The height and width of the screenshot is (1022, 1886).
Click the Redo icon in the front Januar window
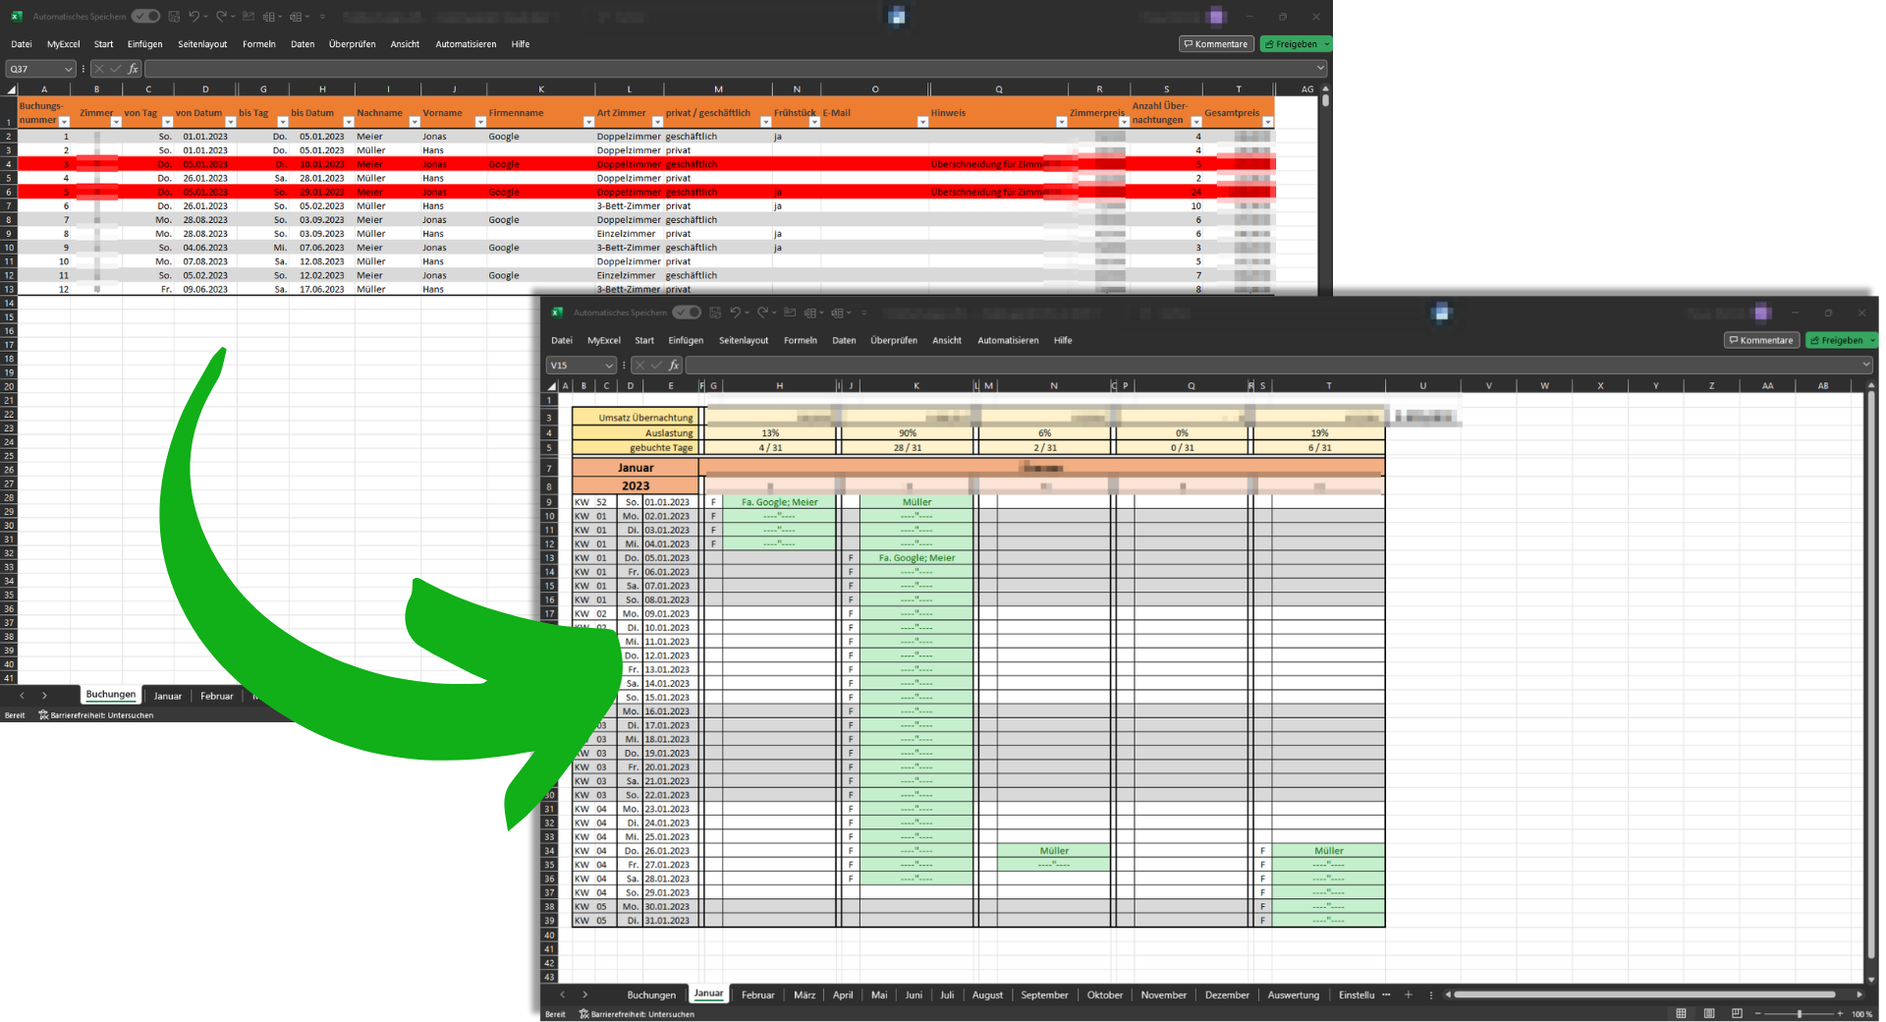pyautogui.click(x=762, y=312)
